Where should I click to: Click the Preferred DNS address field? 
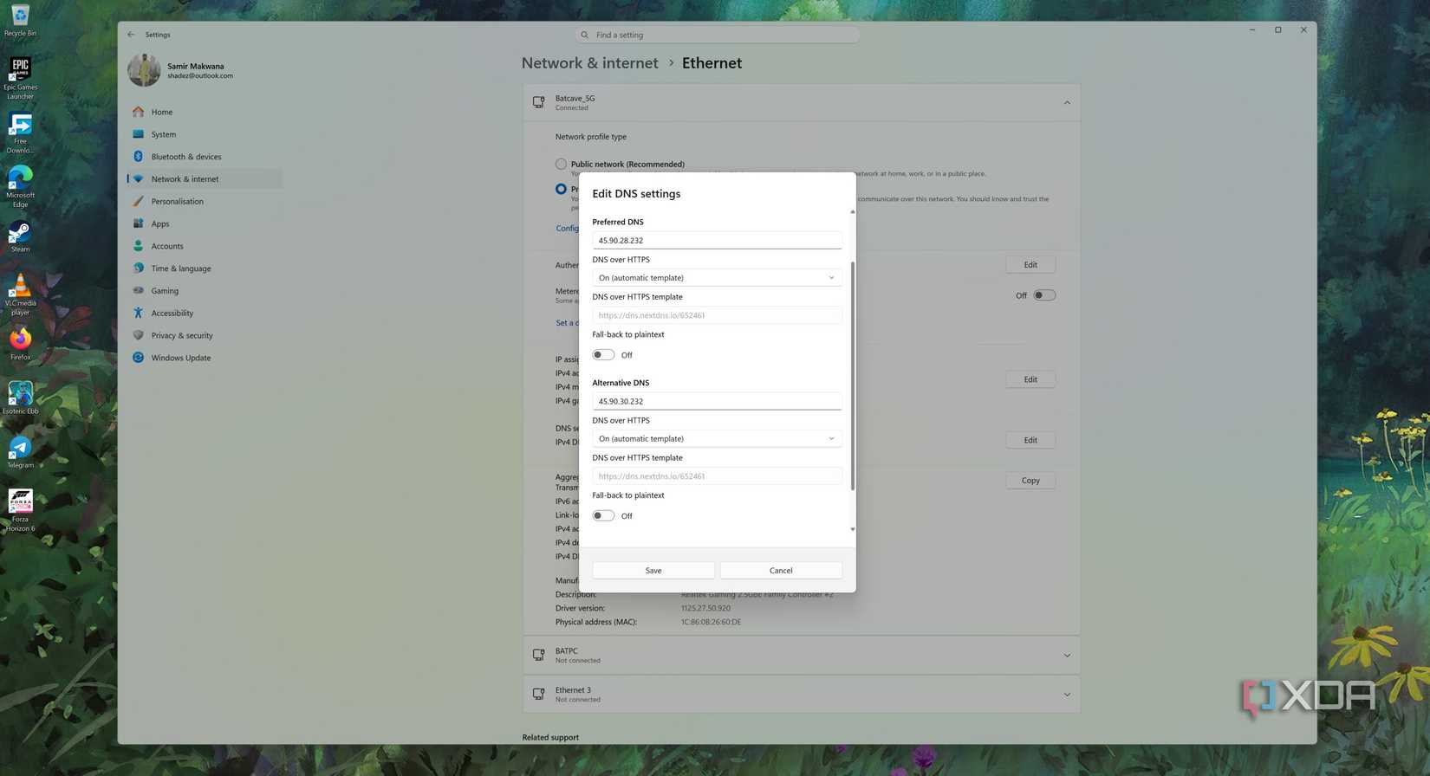(x=717, y=241)
